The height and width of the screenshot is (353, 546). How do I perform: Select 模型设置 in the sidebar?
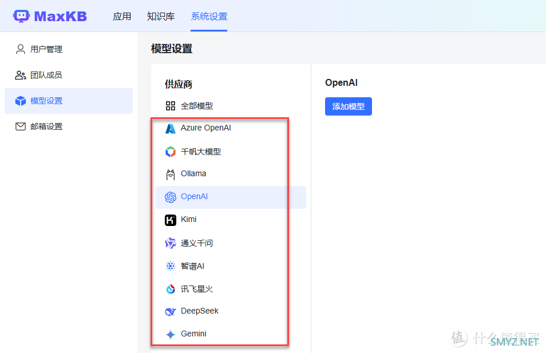tap(69, 101)
